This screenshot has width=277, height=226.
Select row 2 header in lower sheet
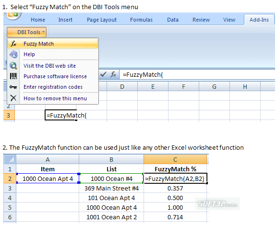click(10, 178)
